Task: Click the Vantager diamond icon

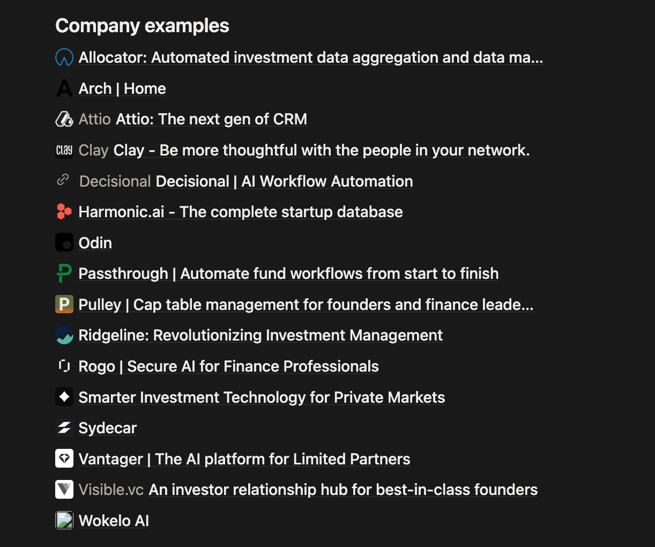Action: [x=64, y=459]
